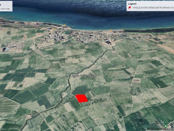Image resolution: width=174 pixels, height=131 pixels.
Task: Click the Legend heading
Action: [x=132, y=4]
